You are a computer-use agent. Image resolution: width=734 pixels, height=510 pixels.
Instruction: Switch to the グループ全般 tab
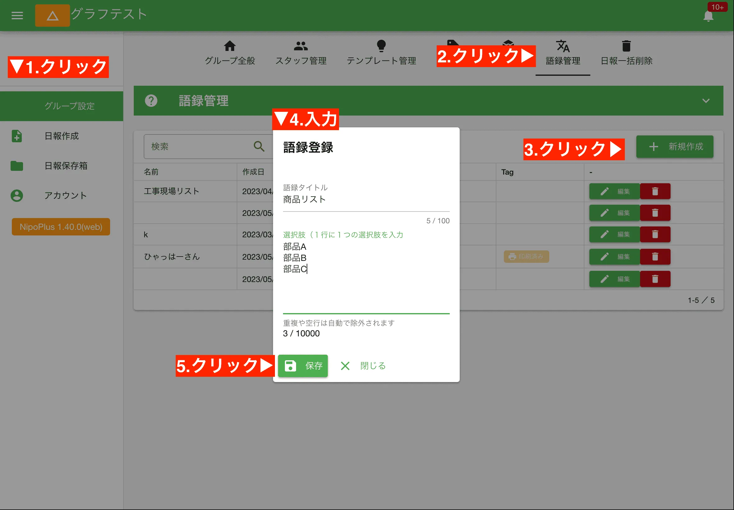click(x=230, y=52)
